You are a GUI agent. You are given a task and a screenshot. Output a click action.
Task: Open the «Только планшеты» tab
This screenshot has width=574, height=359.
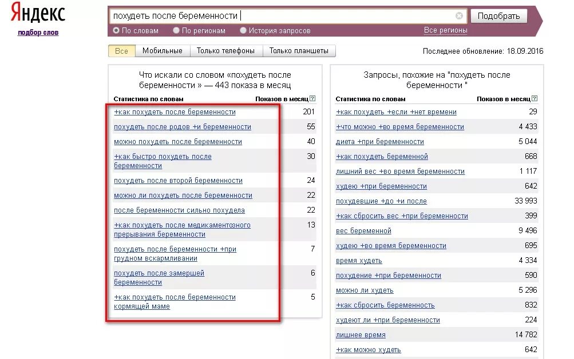click(299, 51)
